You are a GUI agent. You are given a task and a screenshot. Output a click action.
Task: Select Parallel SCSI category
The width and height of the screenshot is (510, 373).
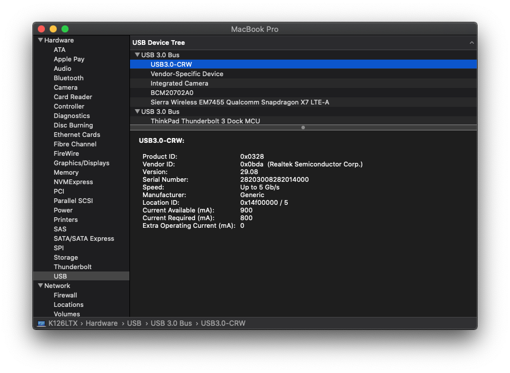pos(73,201)
